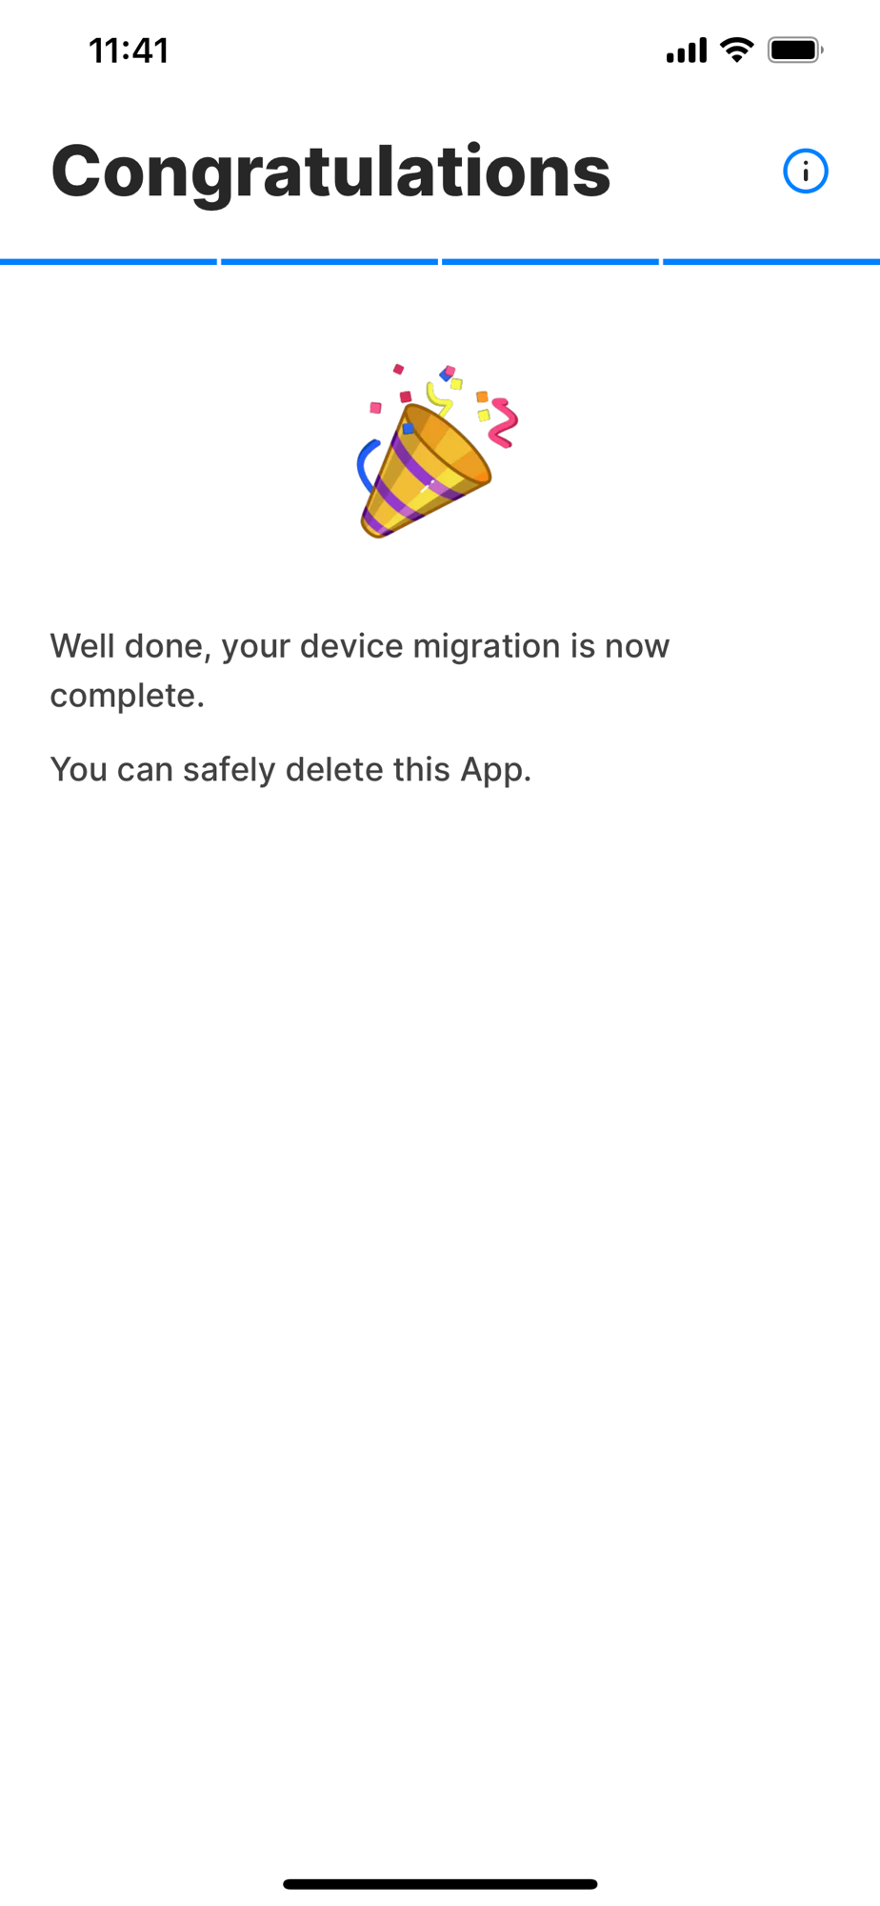Select the first progress step segment
880x1906 pixels.
point(109,261)
